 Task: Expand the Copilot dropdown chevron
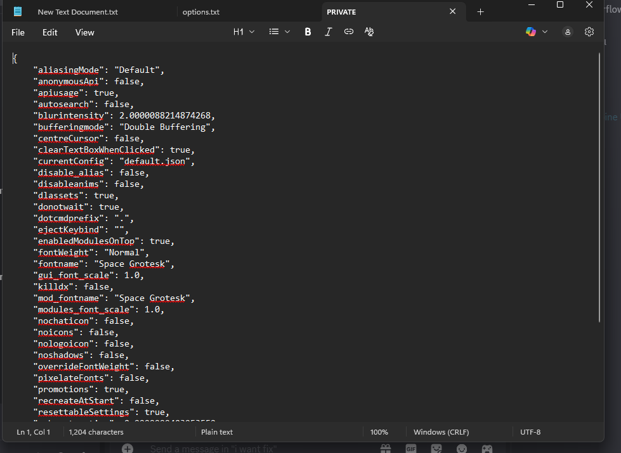click(545, 32)
